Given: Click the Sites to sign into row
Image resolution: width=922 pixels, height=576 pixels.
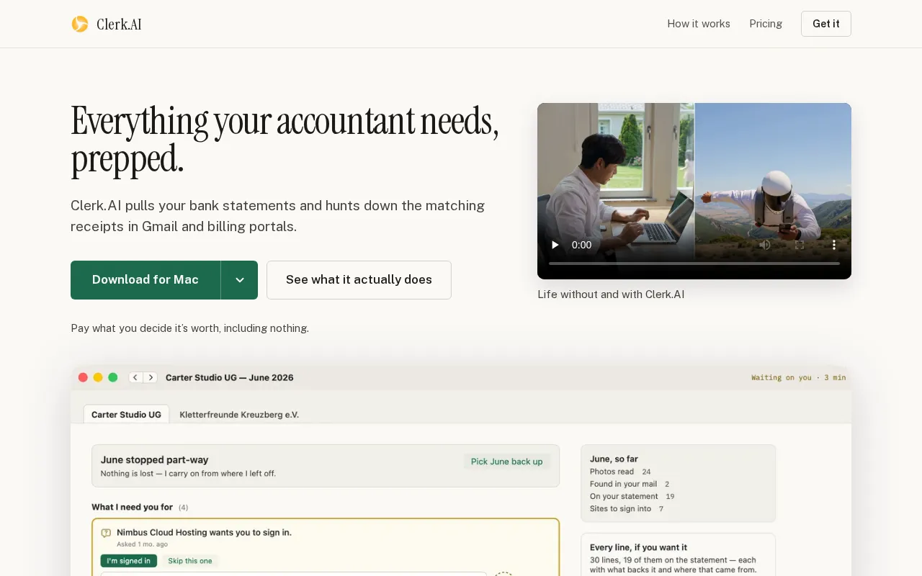Looking at the screenshot, I should click(x=627, y=508).
